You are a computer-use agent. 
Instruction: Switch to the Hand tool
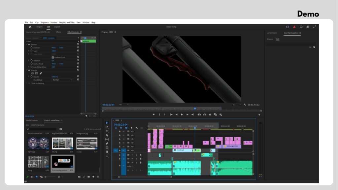(x=107, y=152)
